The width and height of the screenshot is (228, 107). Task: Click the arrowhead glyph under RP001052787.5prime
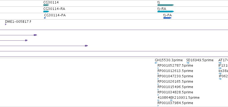(158, 68)
